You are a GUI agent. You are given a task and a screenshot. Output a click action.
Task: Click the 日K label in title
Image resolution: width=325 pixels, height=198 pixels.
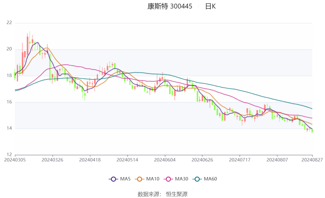pos(210,7)
